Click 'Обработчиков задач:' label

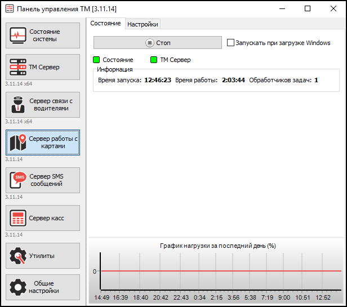click(x=281, y=80)
